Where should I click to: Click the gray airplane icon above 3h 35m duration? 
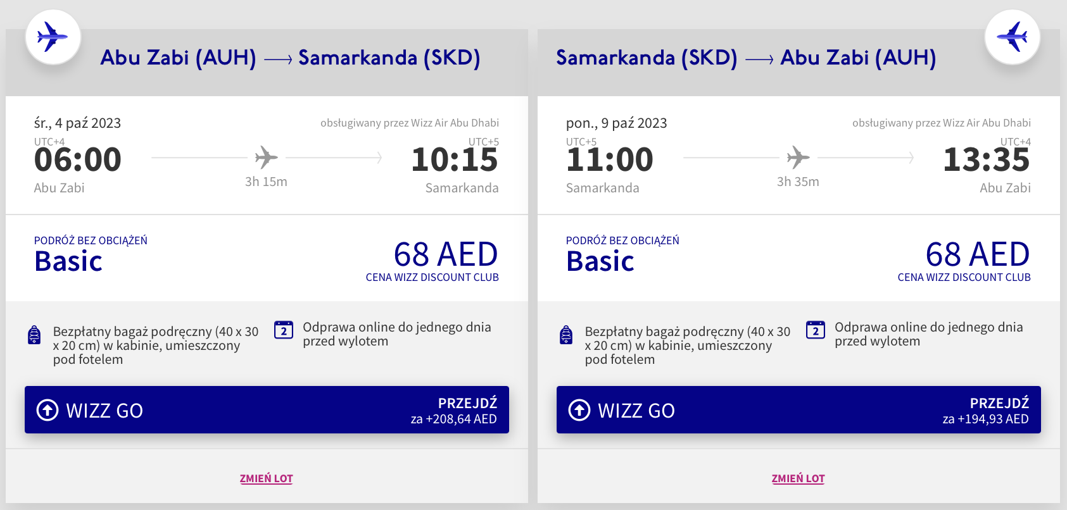click(x=799, y=157)
